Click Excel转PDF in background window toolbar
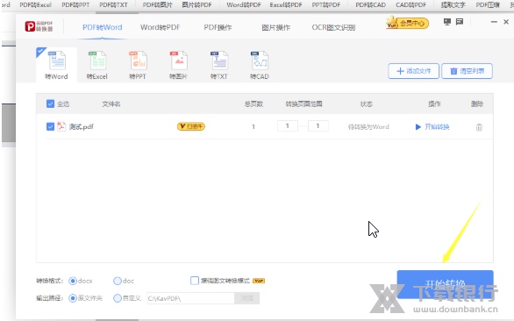Viewport: 514px width, 321px height. click(x=286, y=5)
